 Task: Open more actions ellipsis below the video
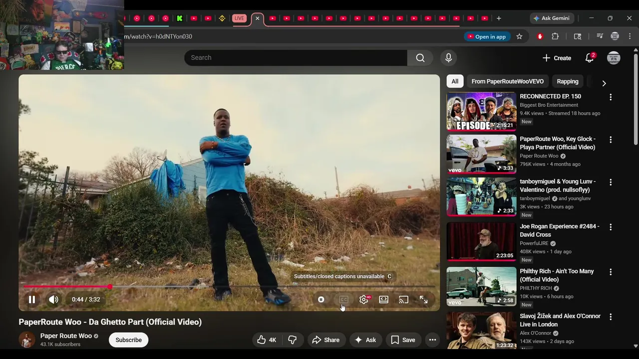point(433,340)
